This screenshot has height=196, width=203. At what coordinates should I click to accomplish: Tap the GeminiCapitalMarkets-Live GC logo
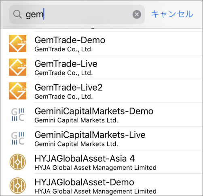coord(18,138)
